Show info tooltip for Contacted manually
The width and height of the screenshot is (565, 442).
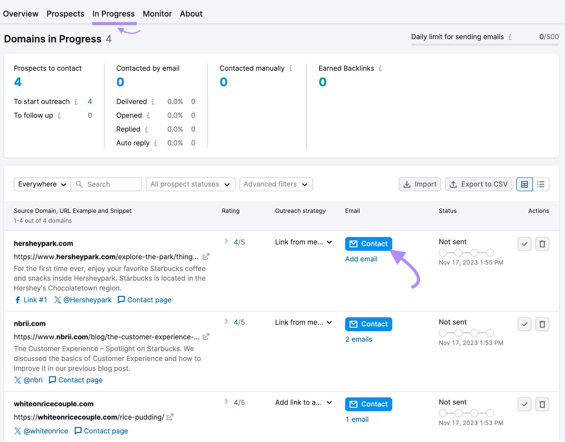[x=291, y=68]
